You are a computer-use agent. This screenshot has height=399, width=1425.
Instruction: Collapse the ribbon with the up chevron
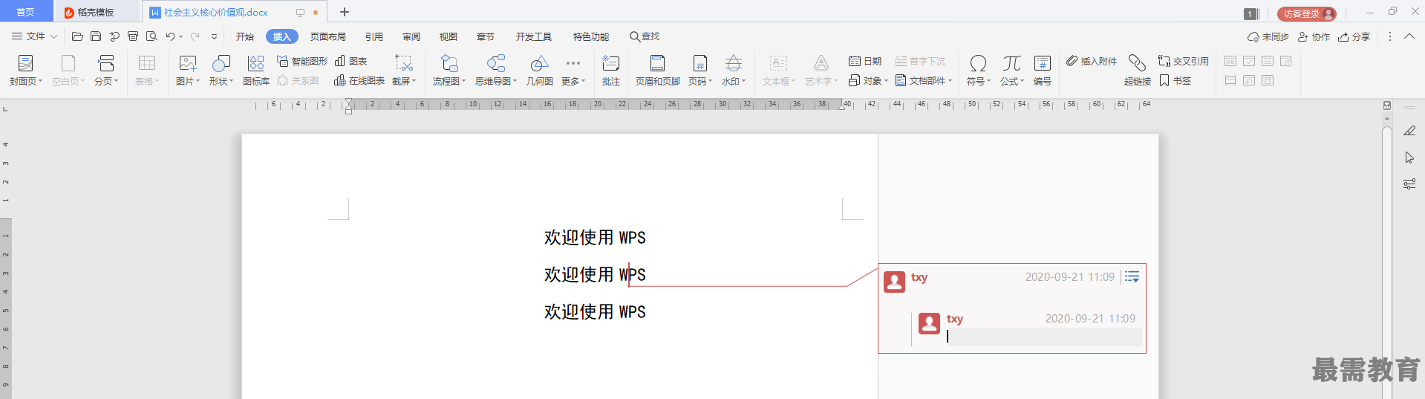[1409, 36]
